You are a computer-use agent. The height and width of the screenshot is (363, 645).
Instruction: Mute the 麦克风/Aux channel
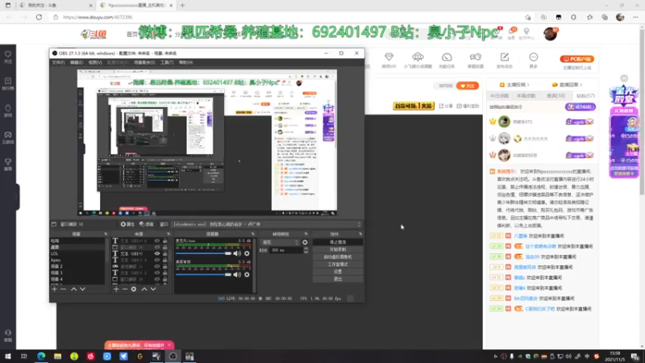pos(237,253)
